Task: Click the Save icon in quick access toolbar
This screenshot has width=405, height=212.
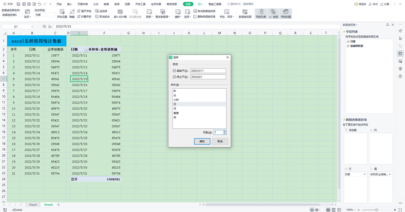Action: (x=18, y=4)
